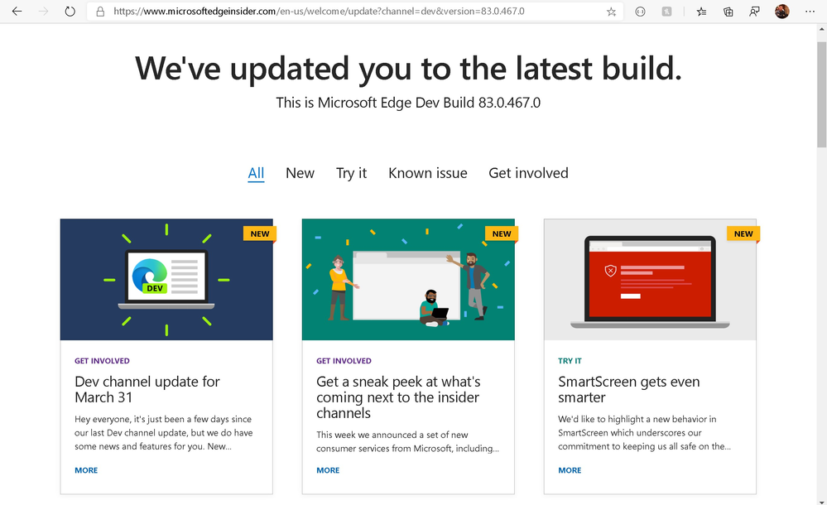The width and height of the screenshot is (827, 505).
Task: Open the Favorites list icon
Action: (x=701, y=12)
